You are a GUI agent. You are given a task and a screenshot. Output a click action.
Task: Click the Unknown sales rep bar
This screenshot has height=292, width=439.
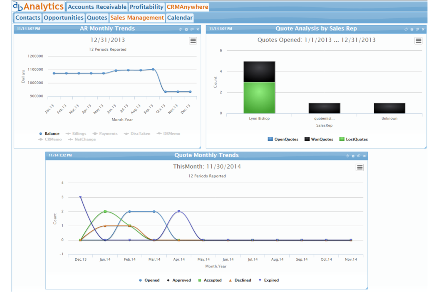click(389, 108)
